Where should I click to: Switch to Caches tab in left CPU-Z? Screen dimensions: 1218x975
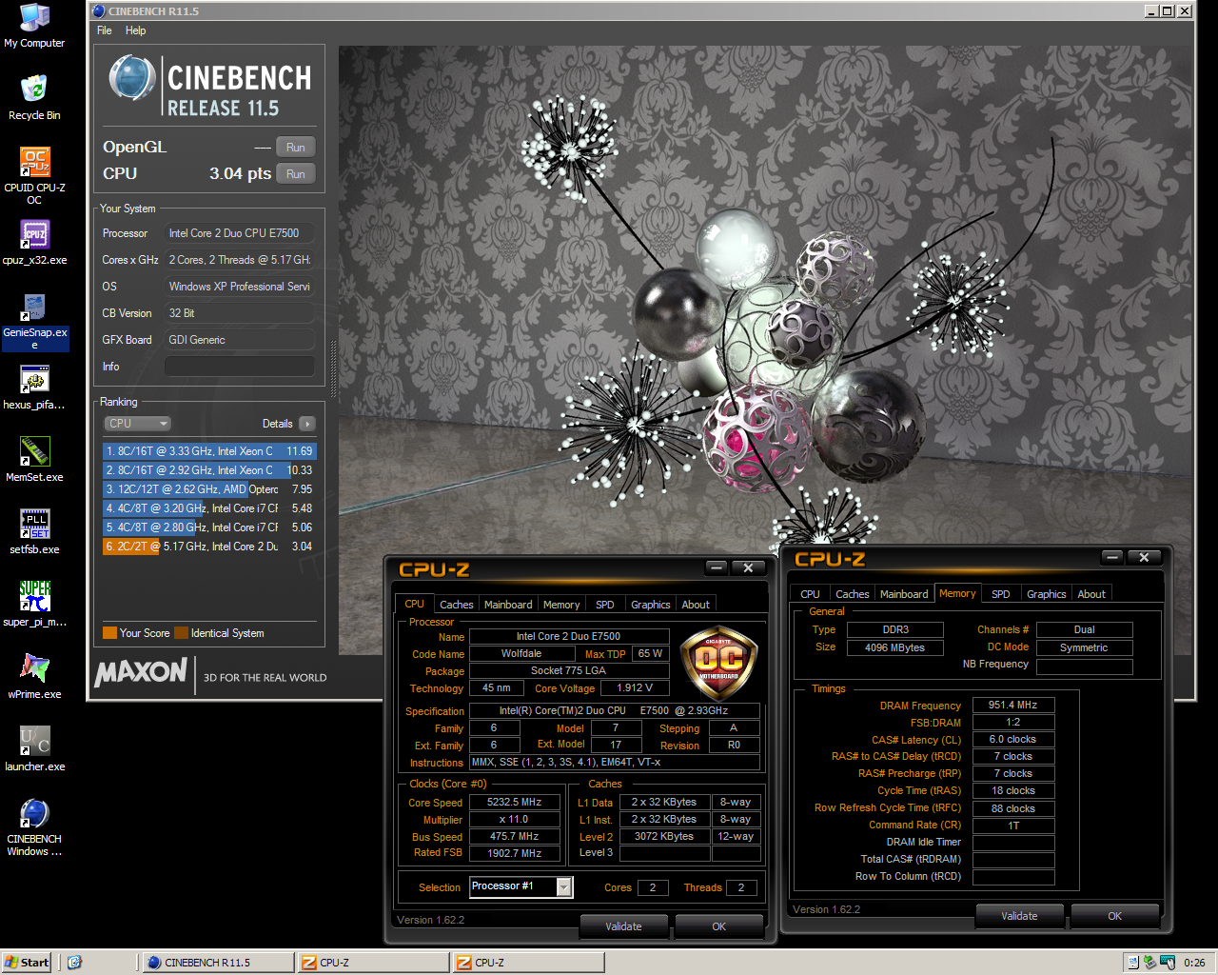457,605
